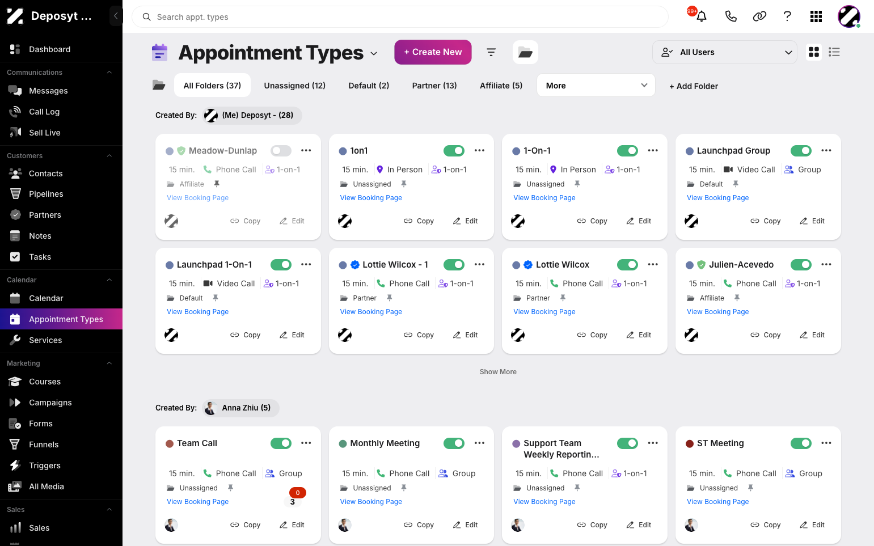Image resolution: width=874 pixels, height=546 pixels.
Task: Open the All Users dropdown
Action: (725, 52)
